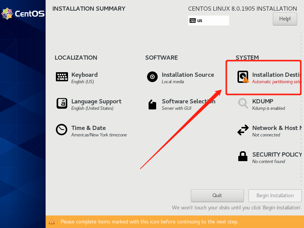The width and height of the screenshot is (304, 228).
Task: Open the SECURITY POLICY label
Action: [x=277, y=155]
